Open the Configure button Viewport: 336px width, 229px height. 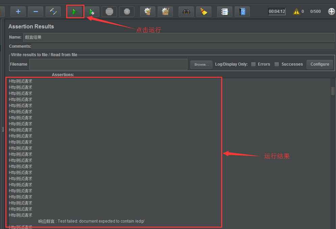pos(320,64)
